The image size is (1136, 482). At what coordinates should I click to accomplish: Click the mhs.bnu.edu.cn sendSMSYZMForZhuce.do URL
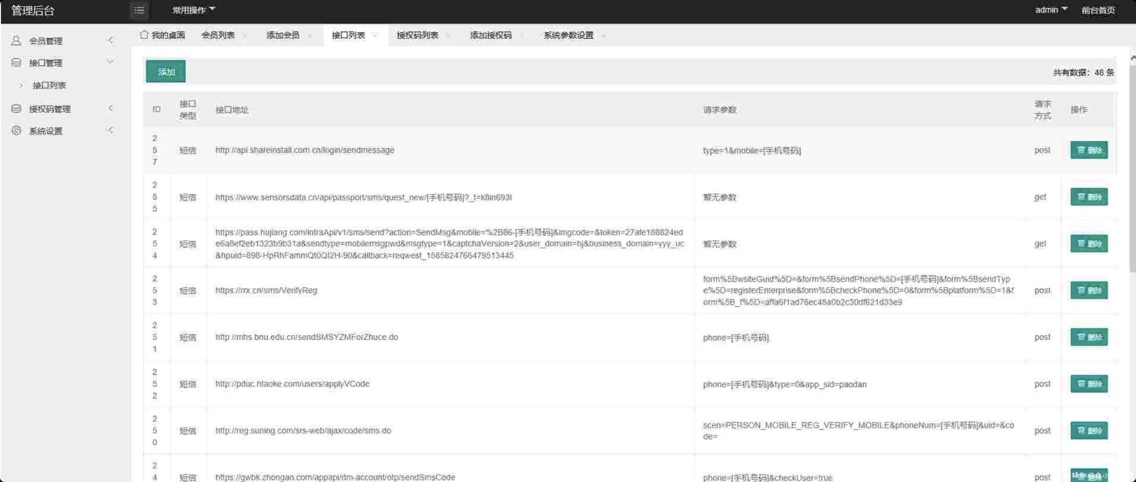coord(306,337)
